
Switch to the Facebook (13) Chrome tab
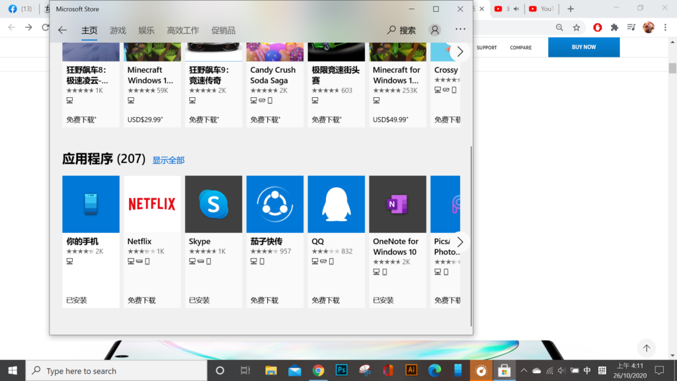[x=20, y=9]
